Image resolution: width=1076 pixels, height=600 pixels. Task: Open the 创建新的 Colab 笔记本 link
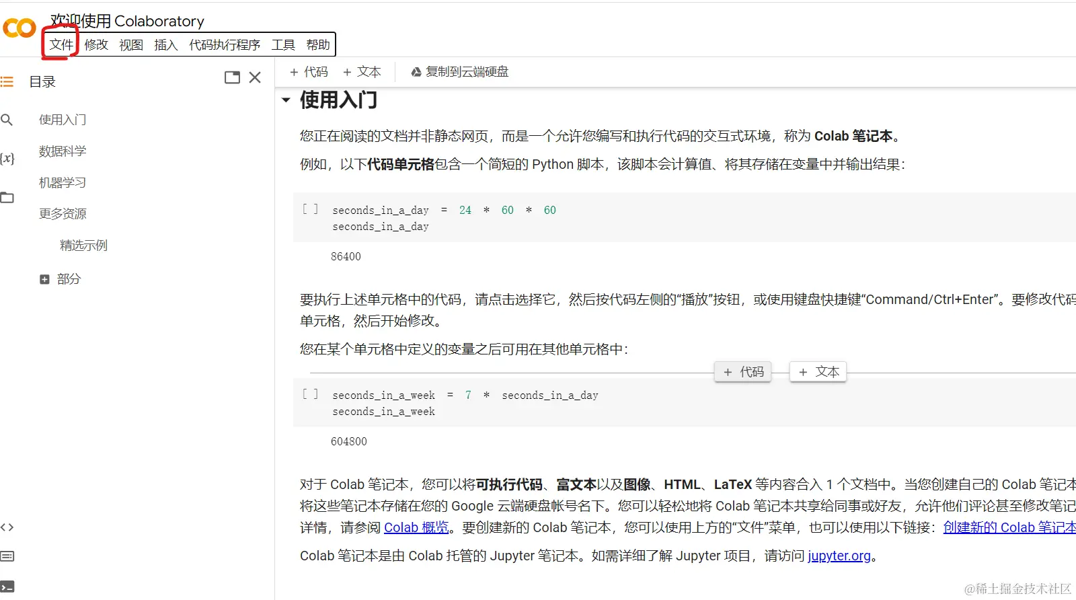pyautogui.click(x=1009, y=527)
